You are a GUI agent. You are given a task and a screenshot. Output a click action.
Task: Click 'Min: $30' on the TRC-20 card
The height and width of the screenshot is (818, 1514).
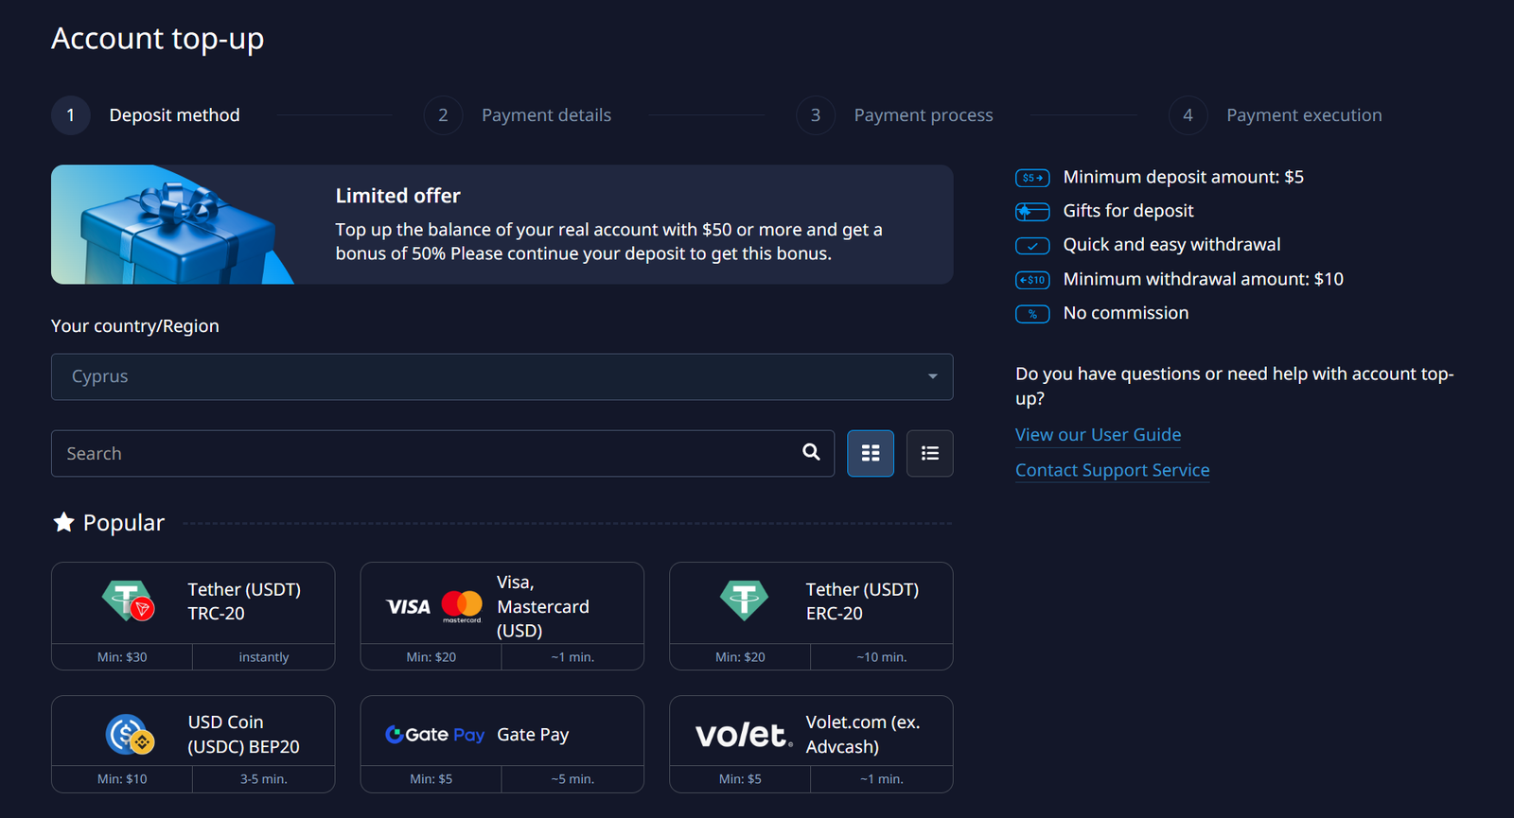click(122, 657)
